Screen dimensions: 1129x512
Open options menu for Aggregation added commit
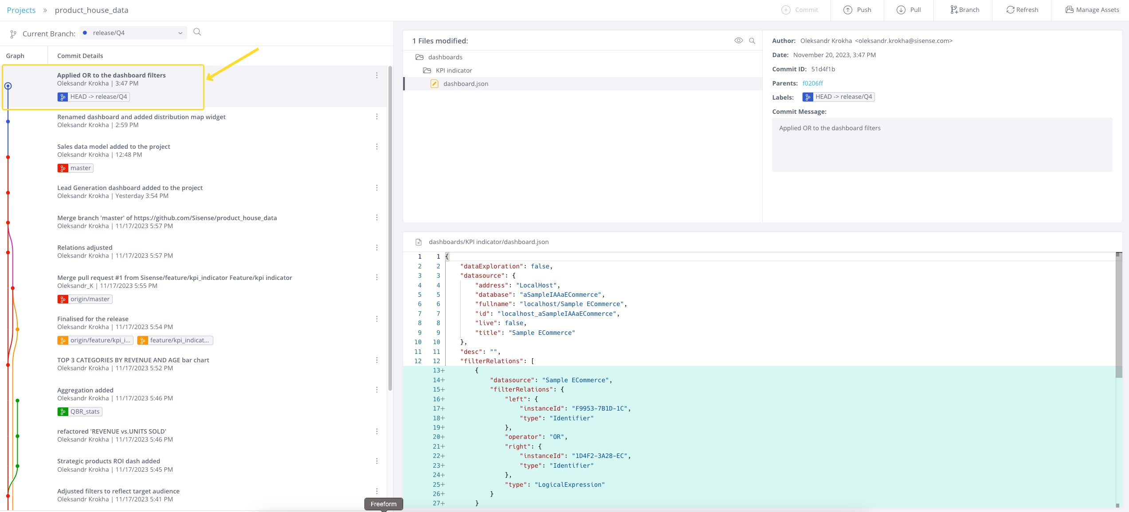(377, 390)
